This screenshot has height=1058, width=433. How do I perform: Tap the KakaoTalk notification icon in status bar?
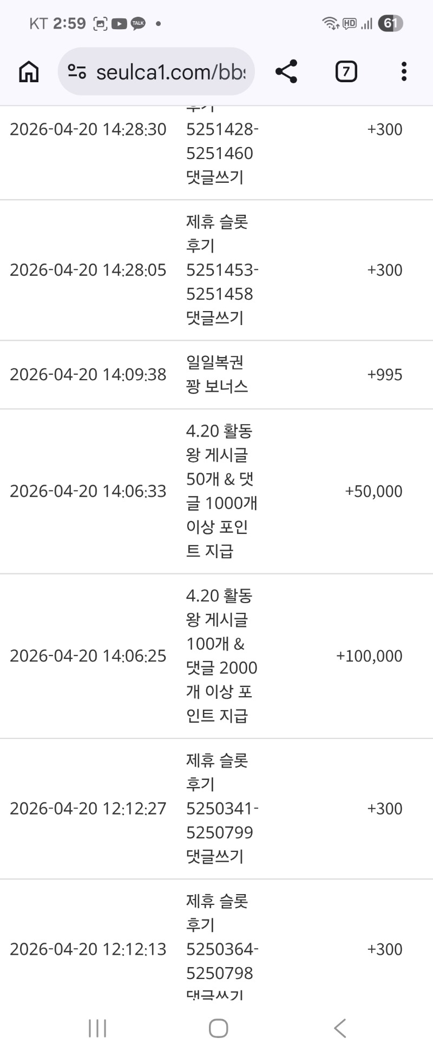tap(138, 24)
